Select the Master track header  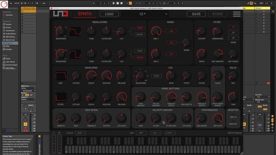(x=263, y=8)
